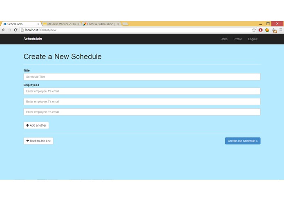Switch to the ScheduleIn tab
The image size is (284, 201).
[x=21, y=24]
